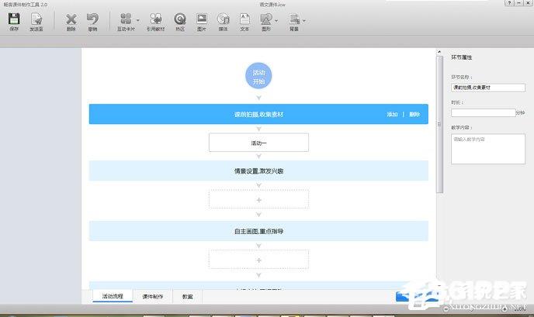
Task: Click the 撤销 undo icon
Action: coord(92,19)
